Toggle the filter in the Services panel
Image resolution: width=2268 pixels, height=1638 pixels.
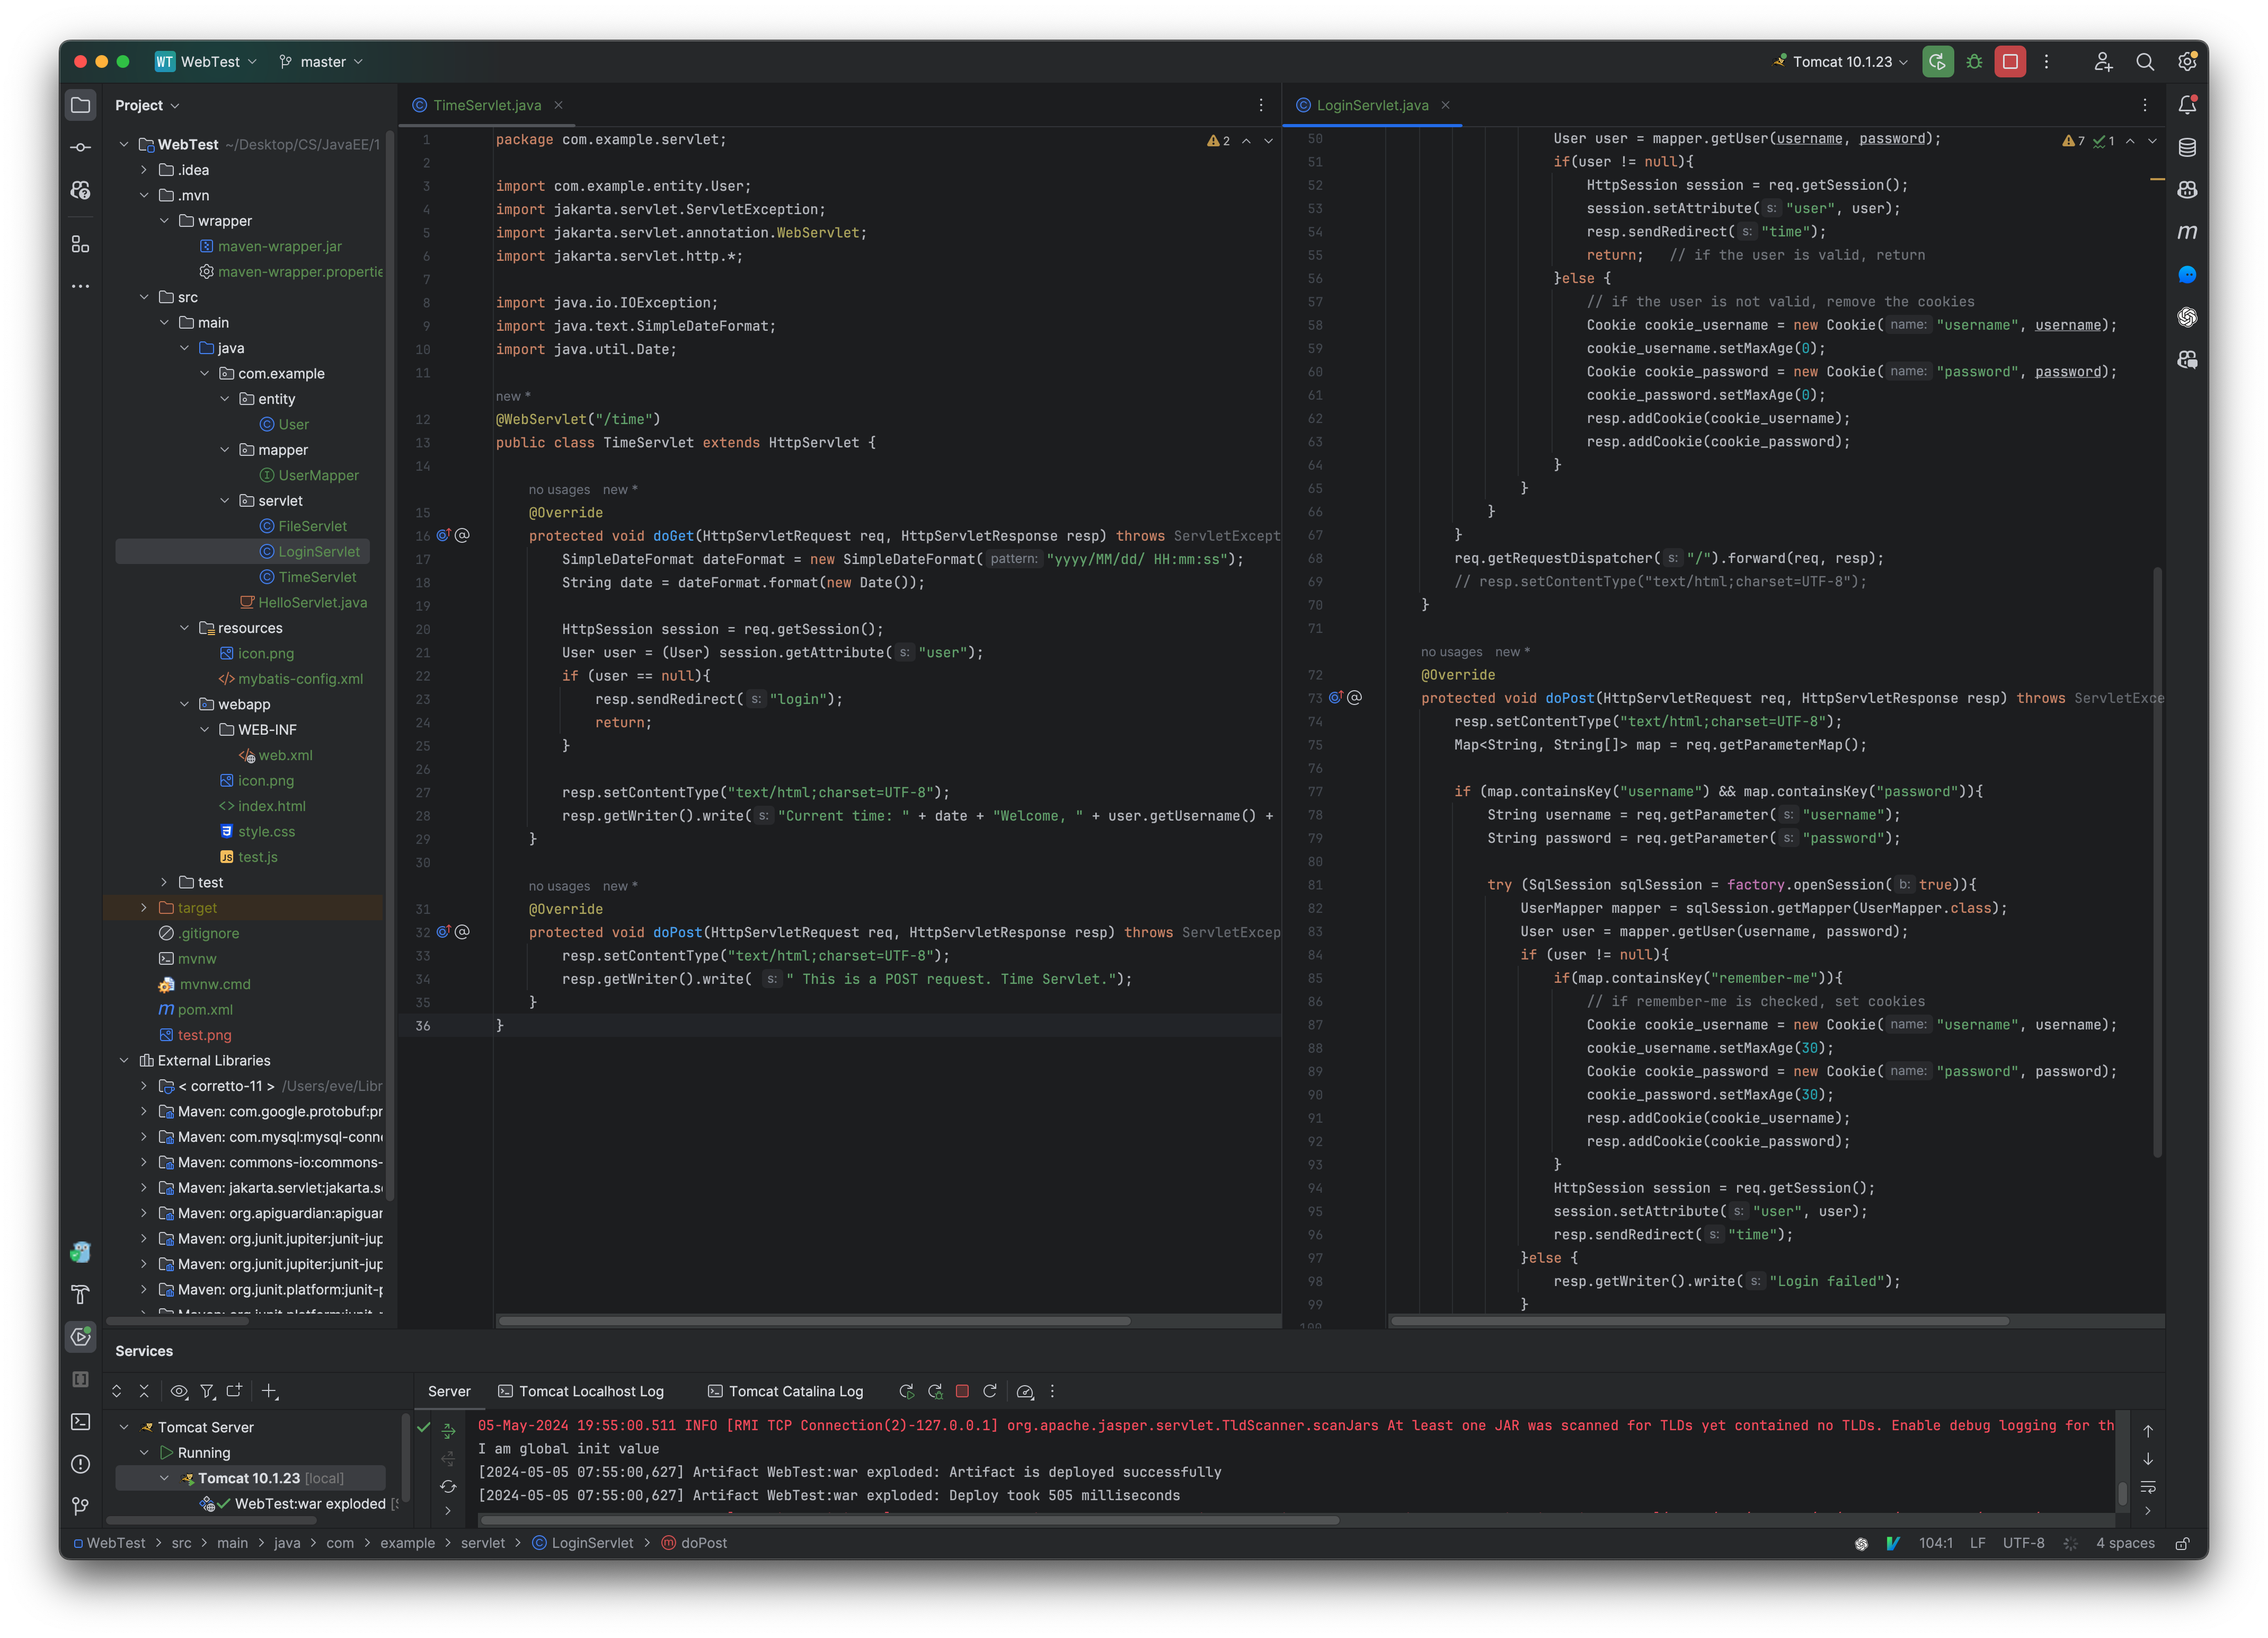(x=207, y=1391)
